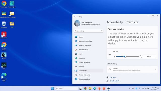This screenshot has width=161, height=91.
Task: Open Network & internet settings
Action: click(x=89, y=45)
